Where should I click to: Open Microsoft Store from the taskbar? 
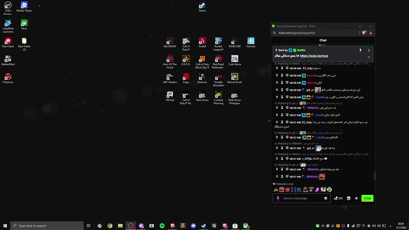(235, 226)
